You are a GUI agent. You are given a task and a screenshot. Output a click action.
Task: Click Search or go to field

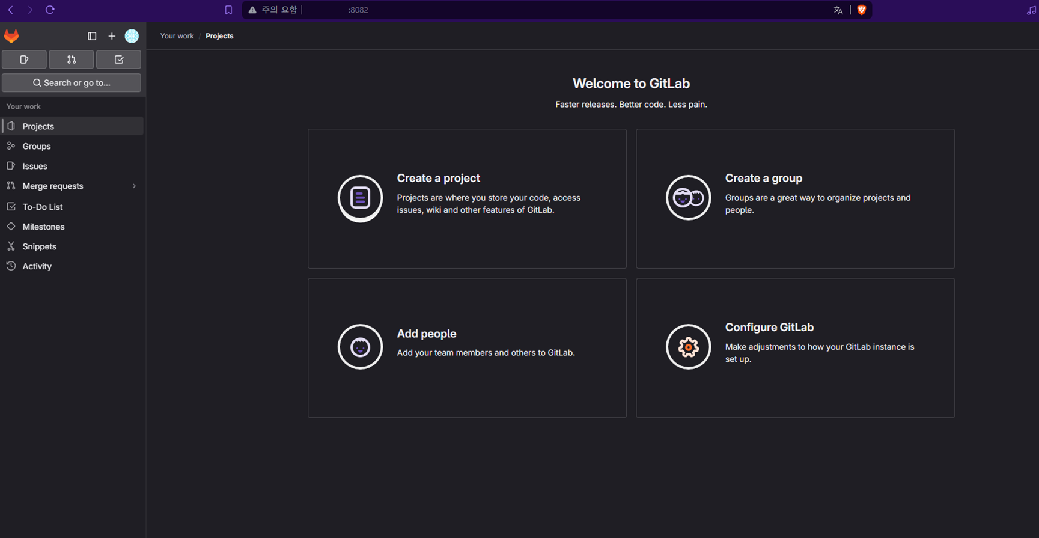click(72, 83)
